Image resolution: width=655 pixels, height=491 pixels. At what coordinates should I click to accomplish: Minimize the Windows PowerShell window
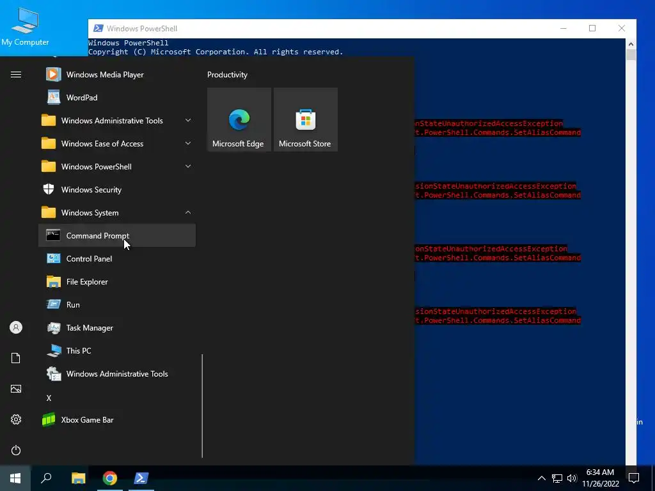point(563,28)
